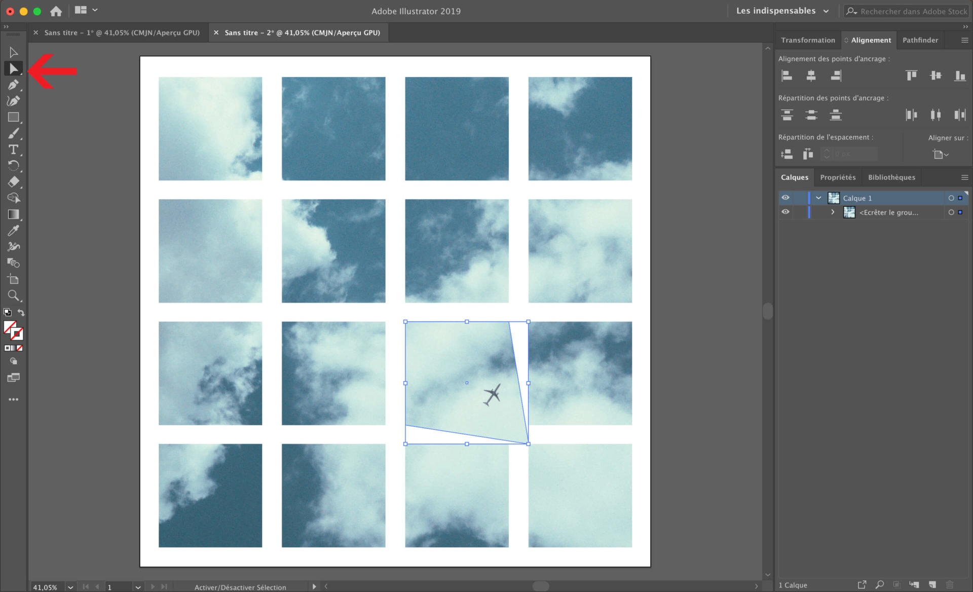Click the Fill color swatch
This screenshot has width=973, height=592.
(10, 328)
